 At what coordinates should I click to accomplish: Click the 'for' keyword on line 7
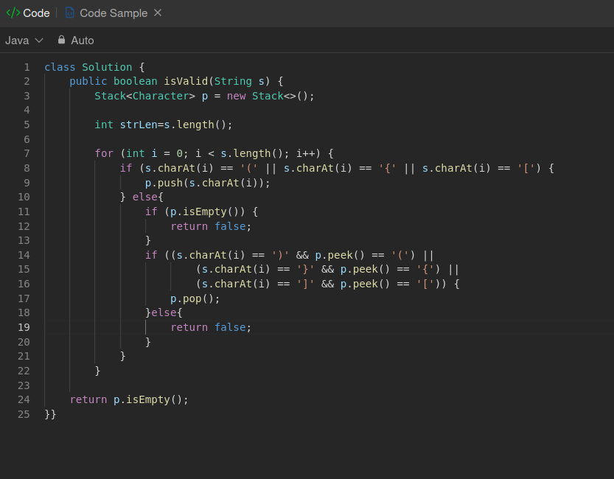[x=104, y=153]
